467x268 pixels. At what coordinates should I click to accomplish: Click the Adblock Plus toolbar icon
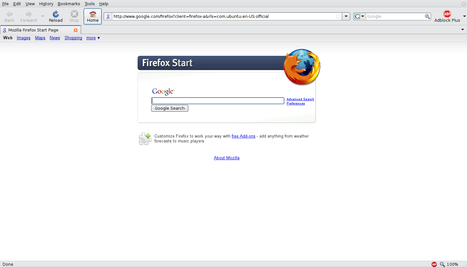click(x=447, y=14)
